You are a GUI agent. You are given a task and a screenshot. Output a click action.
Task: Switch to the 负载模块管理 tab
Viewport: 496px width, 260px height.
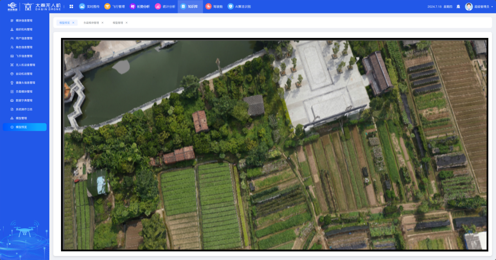[x=91, y=23]
